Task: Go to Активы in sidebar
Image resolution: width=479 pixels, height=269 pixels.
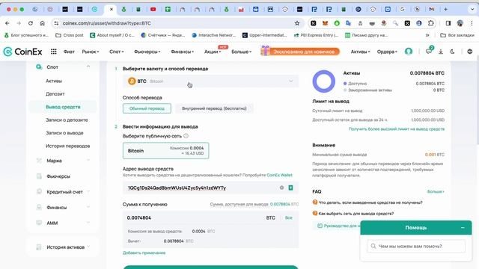Action: [54, 81]
